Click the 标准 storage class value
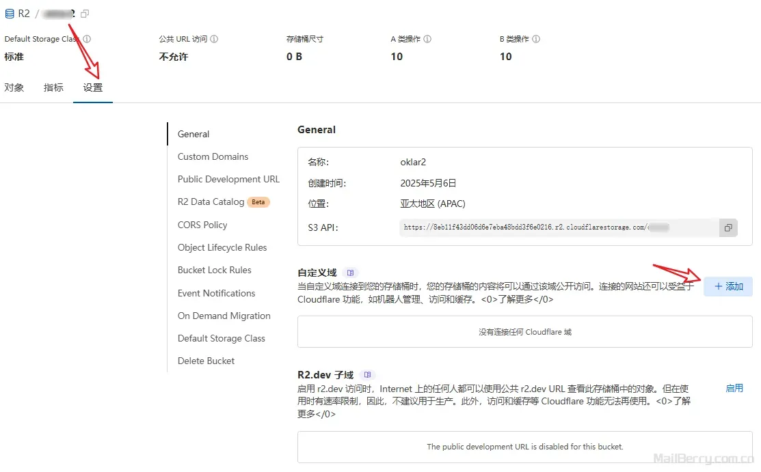Screen dimensions: 761x472 (14, 57)
